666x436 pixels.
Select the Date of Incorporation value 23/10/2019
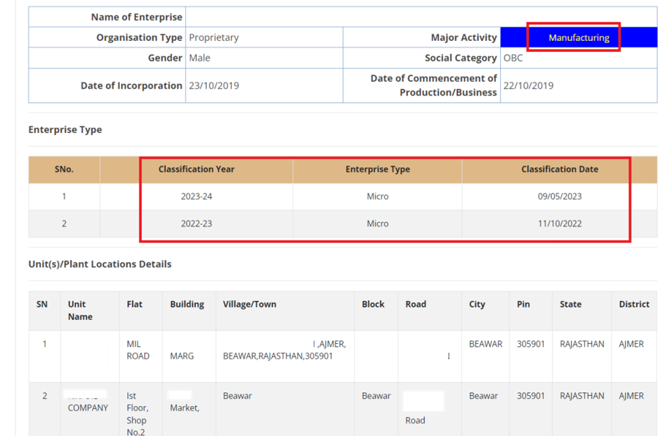(214, 85)
